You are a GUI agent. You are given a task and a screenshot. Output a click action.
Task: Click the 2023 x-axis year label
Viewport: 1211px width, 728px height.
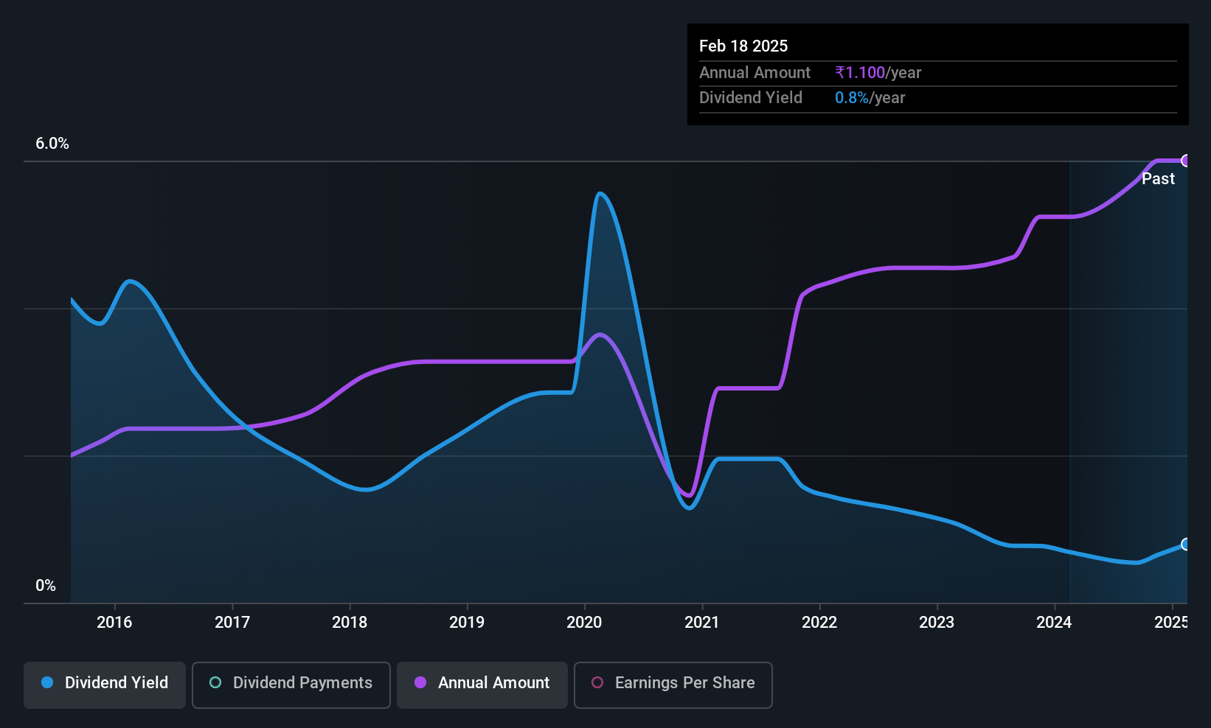click(x=937, y=623)
